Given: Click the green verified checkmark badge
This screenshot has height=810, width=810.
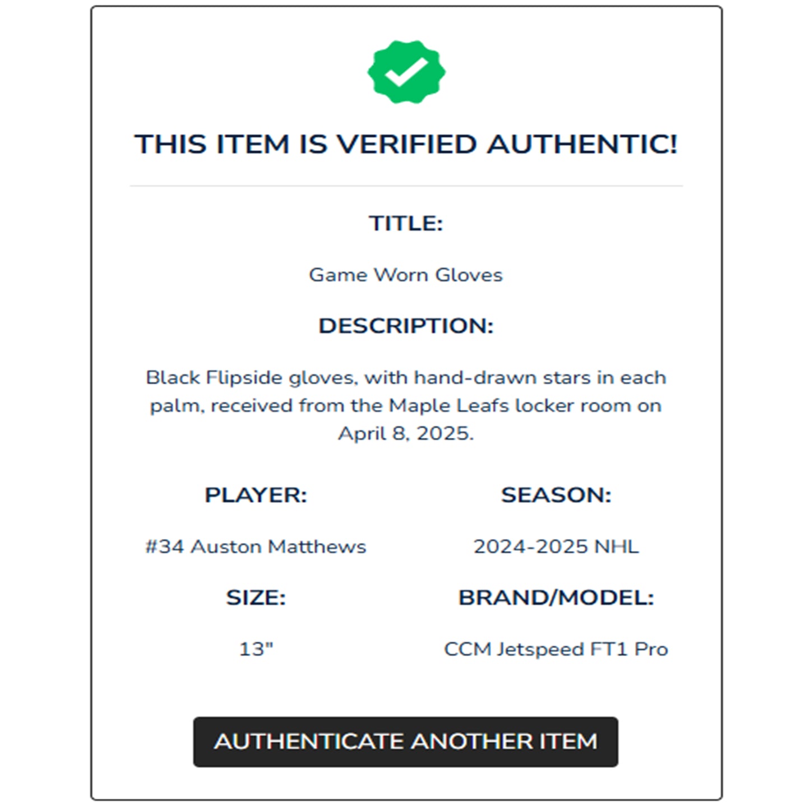Looking at the screenshot, I should (406, 72).
